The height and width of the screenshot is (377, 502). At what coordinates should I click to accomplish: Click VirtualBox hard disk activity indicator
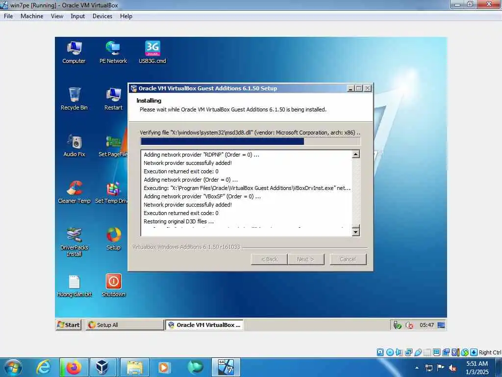click(380, 352)
